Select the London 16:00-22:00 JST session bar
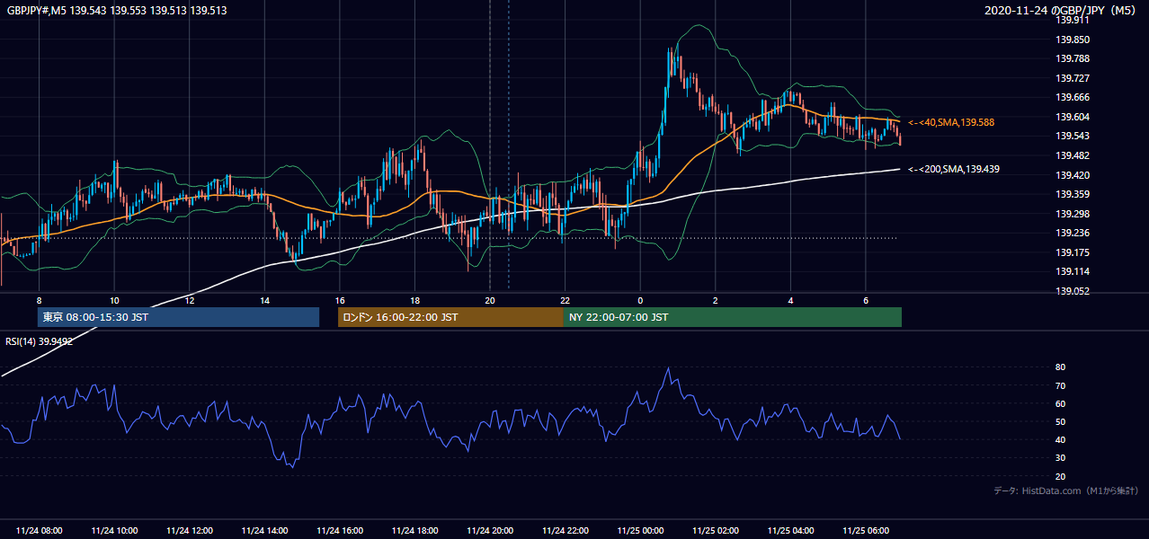 [450, 317]
